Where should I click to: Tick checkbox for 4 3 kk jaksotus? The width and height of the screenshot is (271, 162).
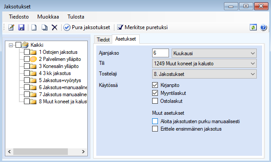(27, 73)
